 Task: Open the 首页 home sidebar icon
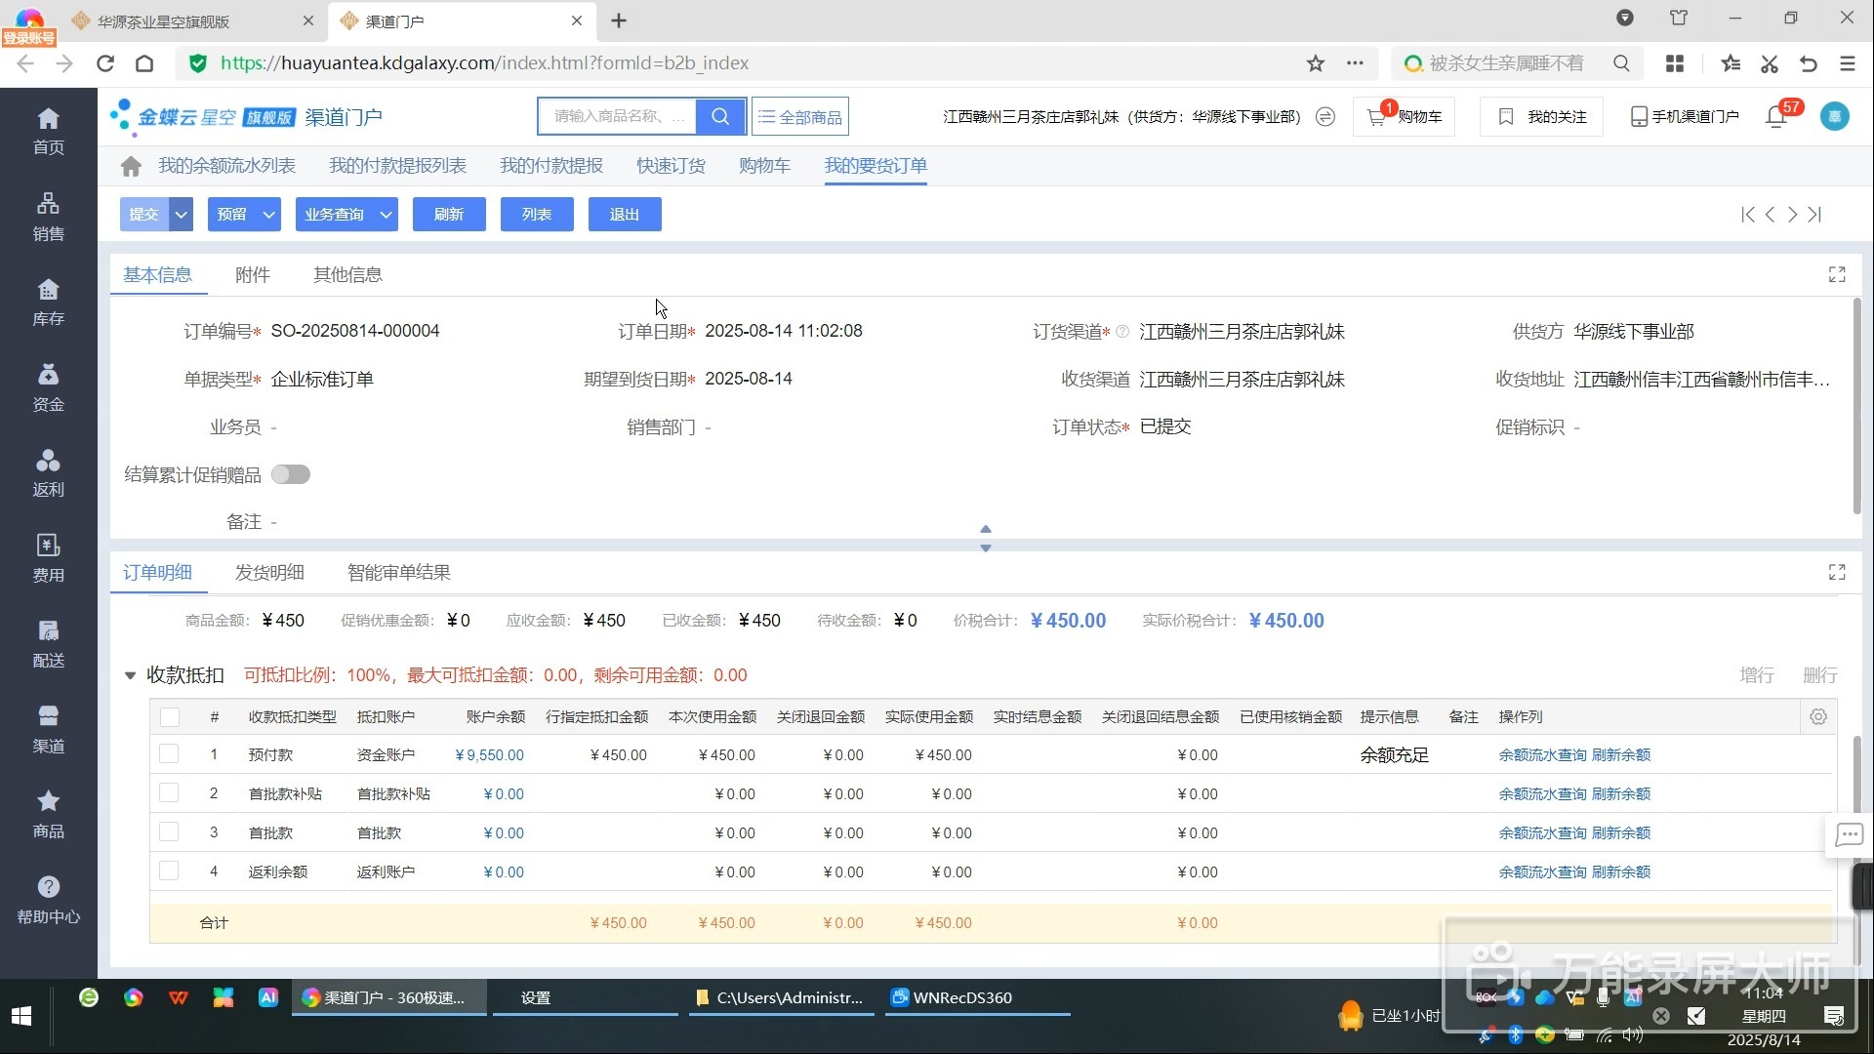[x=48, y=131]
